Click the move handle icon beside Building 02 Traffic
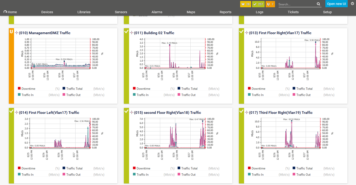The height and width of the screenshot is (185, 356). point(132,33)
